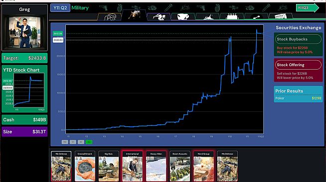
Task: Advance to Y11Q3 with the green arrow
Action: coord(307,8)
